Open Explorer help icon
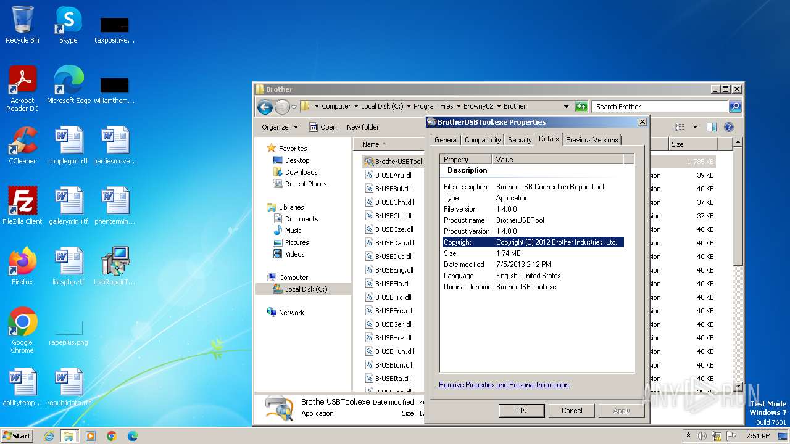The height and width of the screenshot is (444, 790). point(729,127)
